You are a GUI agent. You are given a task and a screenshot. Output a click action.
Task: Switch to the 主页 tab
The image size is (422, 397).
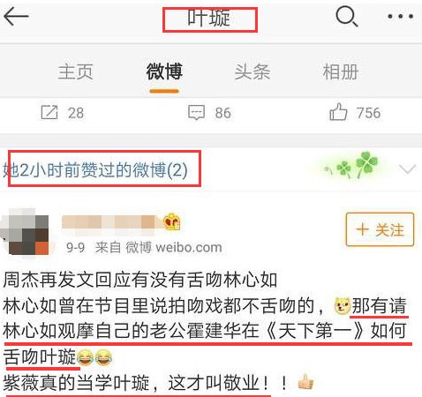pyautogui.click(x=76, y=71)
